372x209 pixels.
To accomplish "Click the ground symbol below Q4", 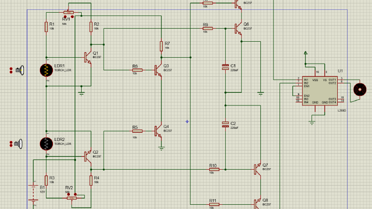I will pyautogui.click(x=161, y=149).
